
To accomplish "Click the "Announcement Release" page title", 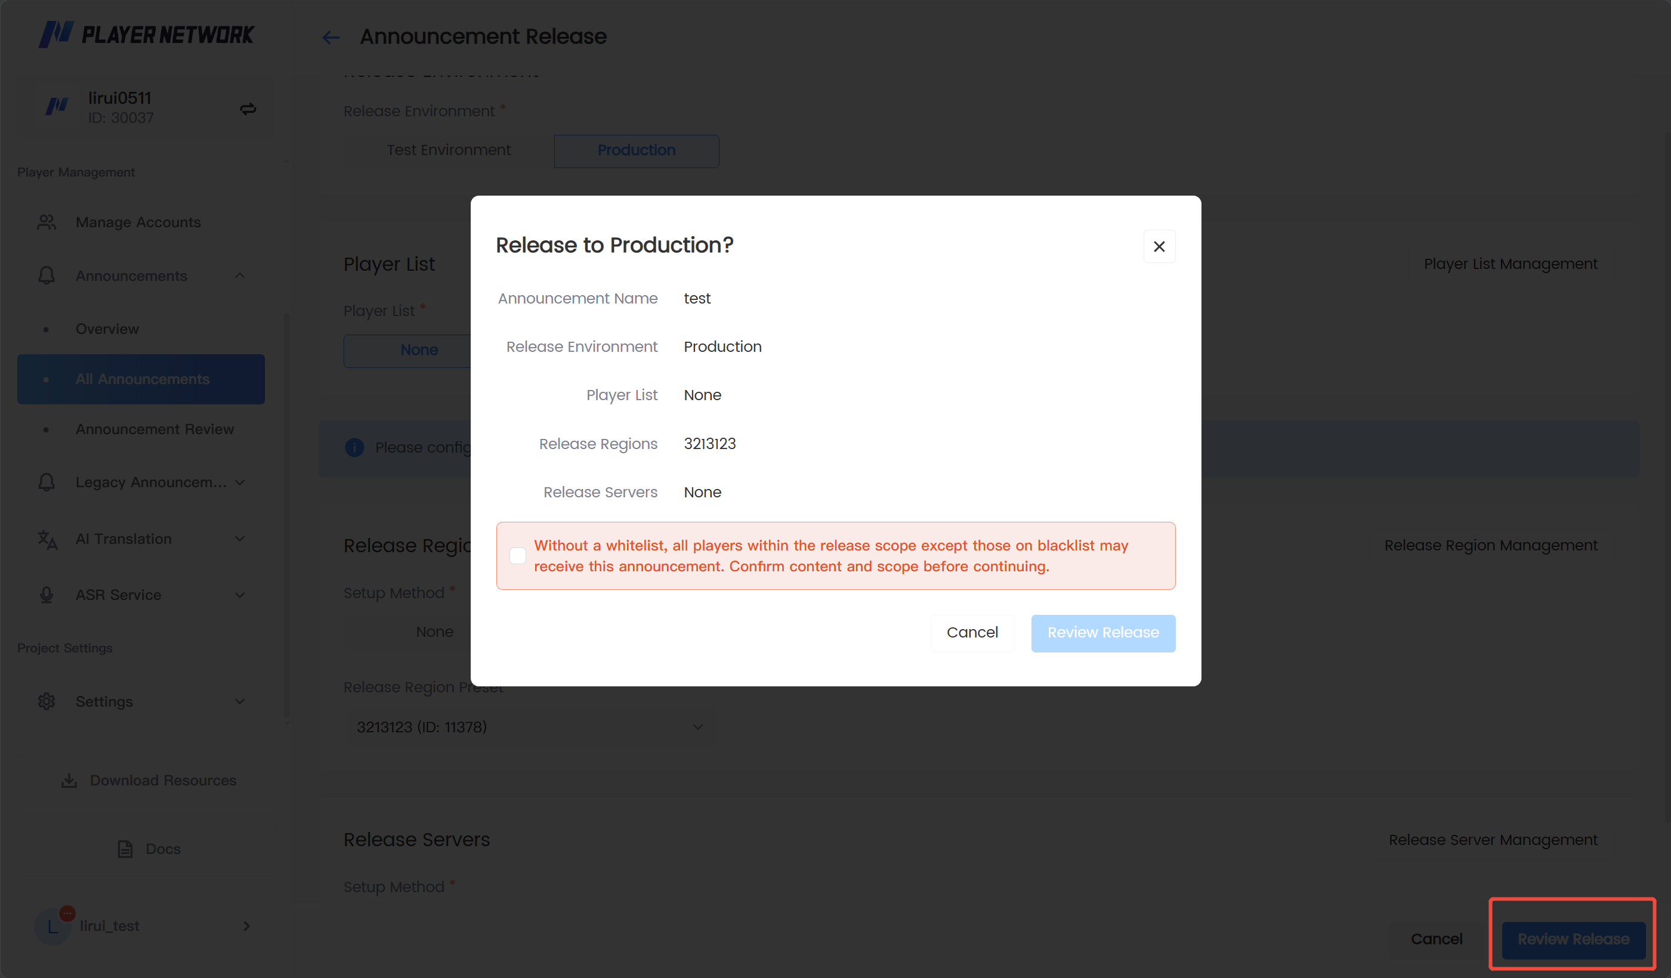I will pos(483,36).
